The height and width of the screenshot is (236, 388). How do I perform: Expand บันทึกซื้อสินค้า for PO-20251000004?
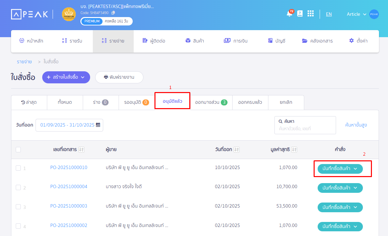pos(340,188)
